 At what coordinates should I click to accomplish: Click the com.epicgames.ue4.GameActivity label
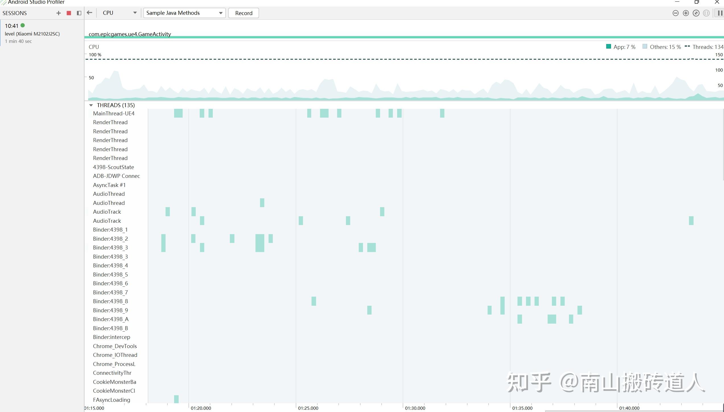(130, 34)
